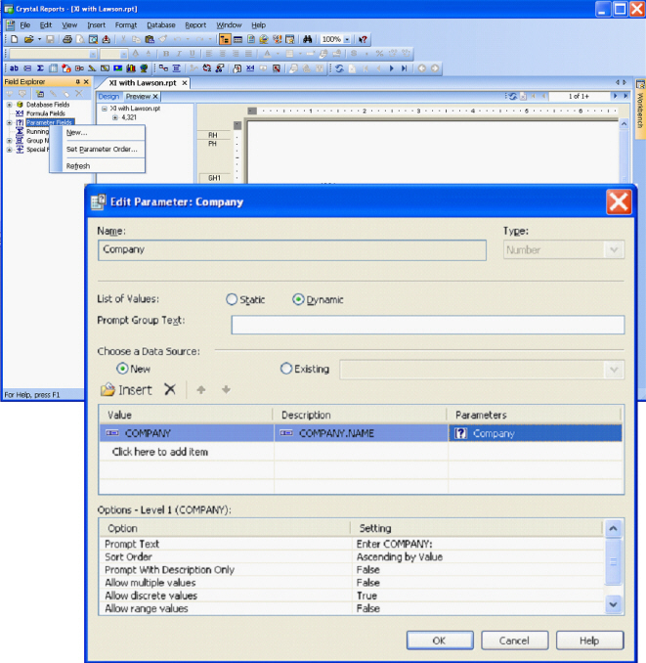Open the 100% zoom dropdown
The width and height of the screenshot is (646, 663).
click(347, 39)
